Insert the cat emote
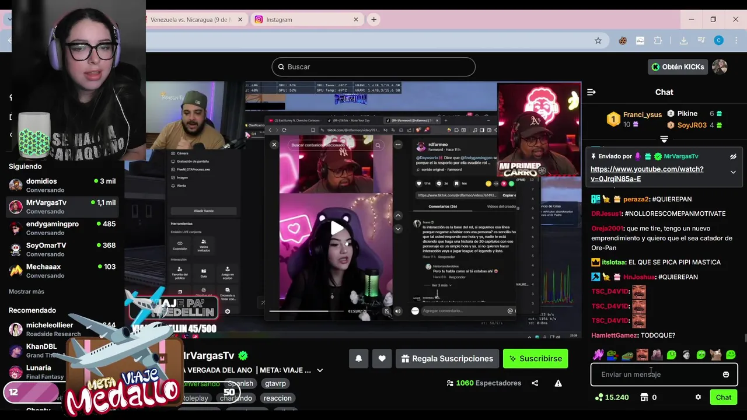Viewport: 747px width, 420px height. pos(716,355)
